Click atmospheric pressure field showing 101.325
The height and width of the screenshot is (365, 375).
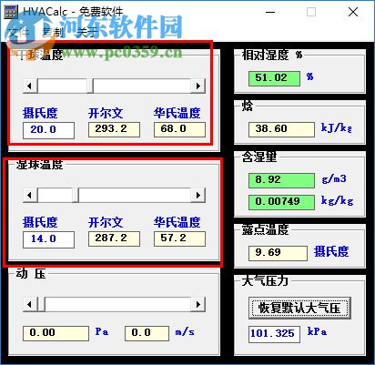point(274,334)
